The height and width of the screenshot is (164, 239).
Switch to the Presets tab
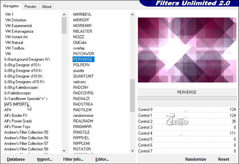point(30,7)
